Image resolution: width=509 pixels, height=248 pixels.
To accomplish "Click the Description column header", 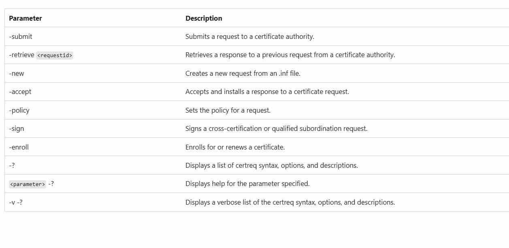I will coord(204,18).
